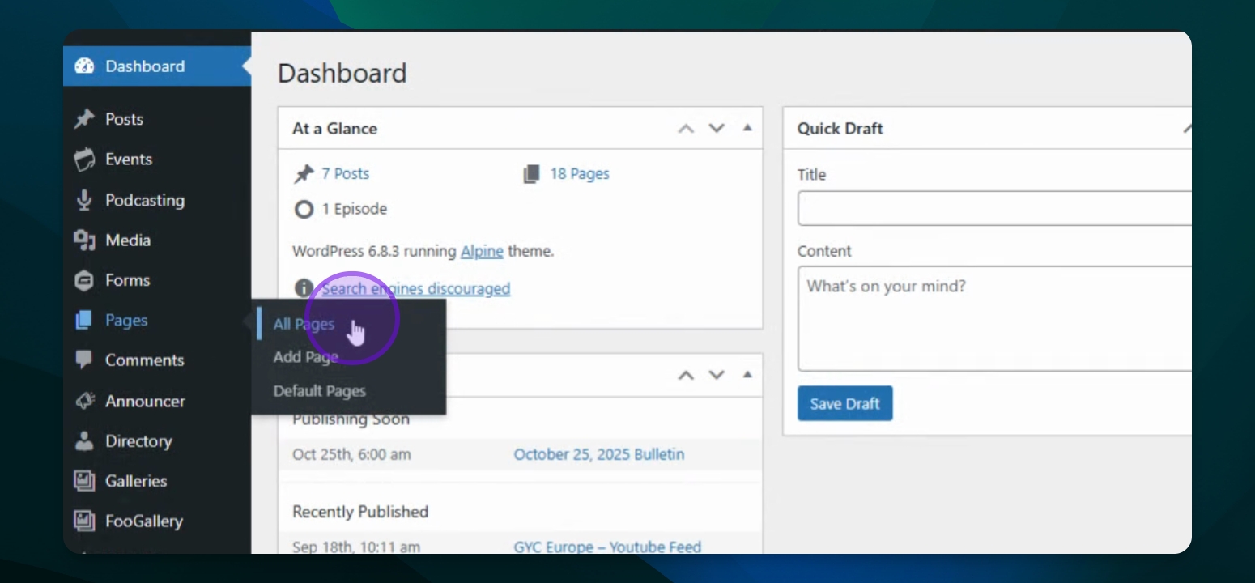Click the Posts pushpin icon
Image resolution: width=1255 pixels, height=583 pixels.
(x=84, y=119)
